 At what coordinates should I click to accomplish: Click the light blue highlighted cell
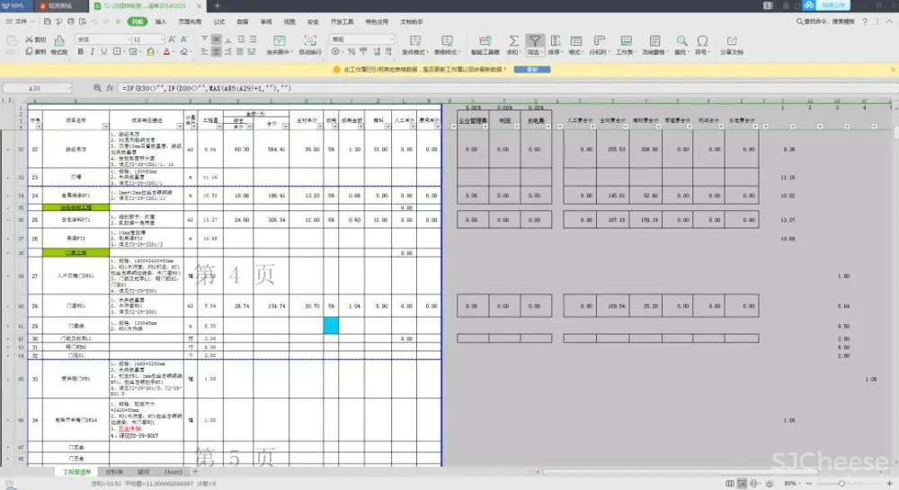pyautogui.click(x=331, y=325)
